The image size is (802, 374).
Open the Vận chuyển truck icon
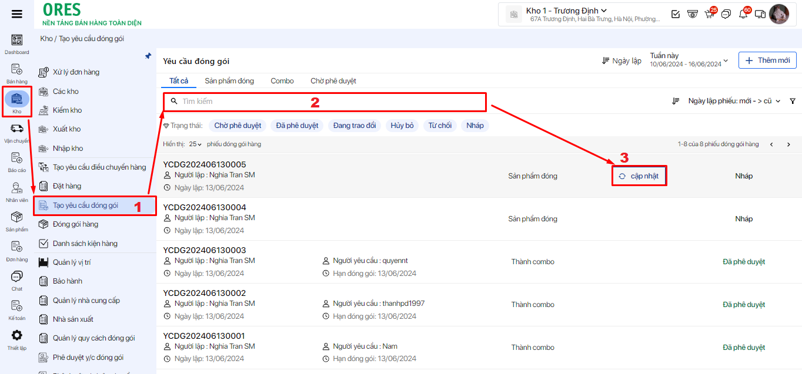17,129
